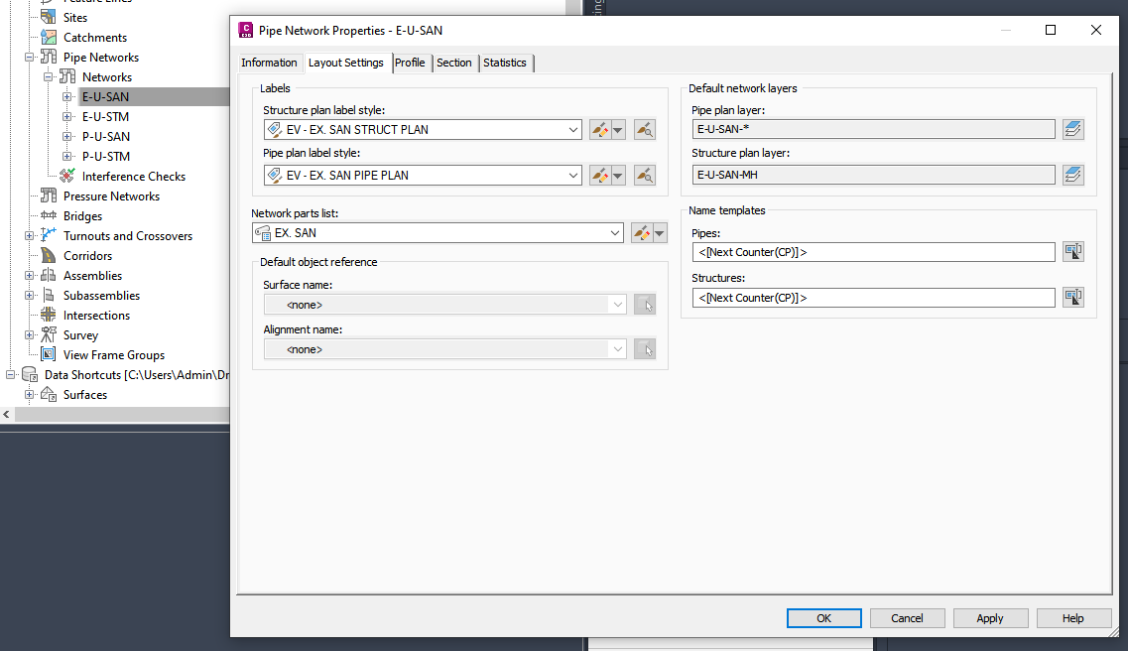Viewport: 1128px width, 651px height.
Task: Open edit style for Pipe plan label
Action: point(599,176)
